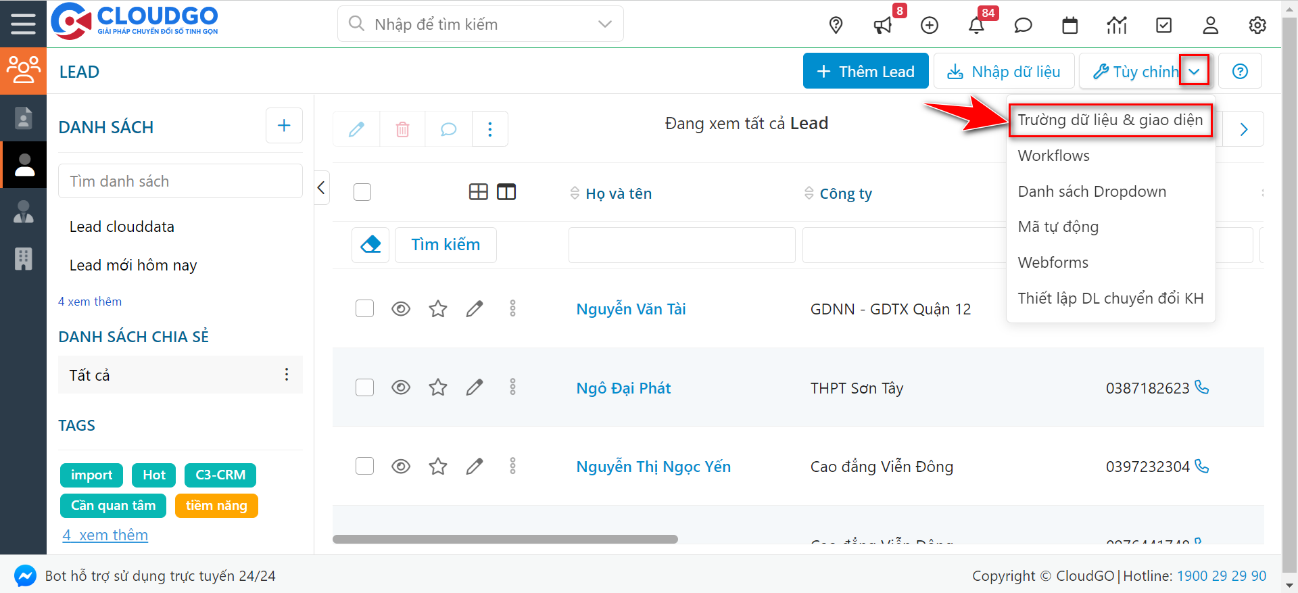Toggle follow eye for Ngô Đại Phát
1298x593 pixels.
point(401,387)
